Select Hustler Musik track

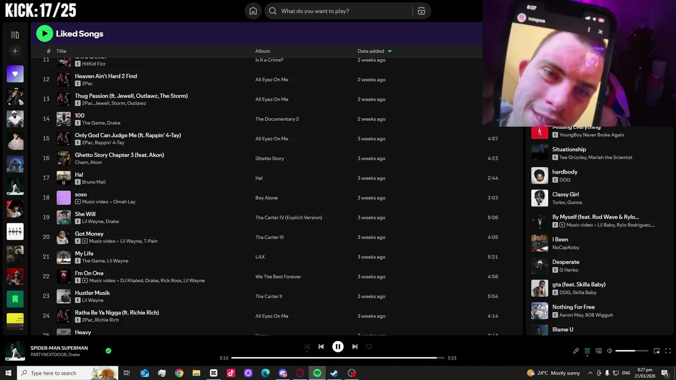[92, 293]
